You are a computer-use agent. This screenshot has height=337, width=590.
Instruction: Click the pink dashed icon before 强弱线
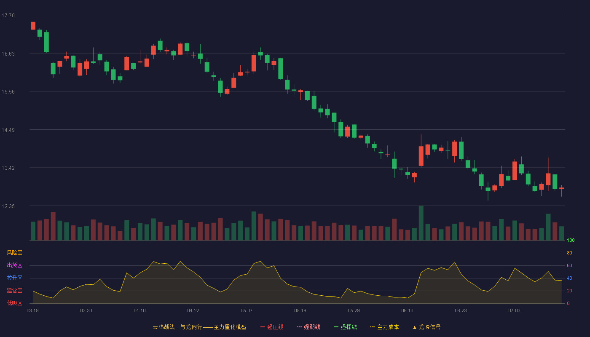(300, 327)
